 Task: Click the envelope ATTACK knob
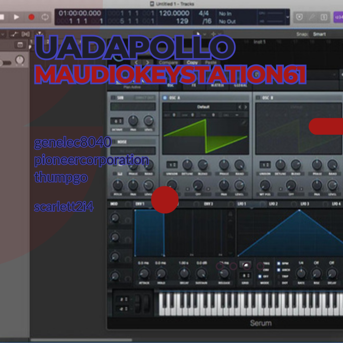click(144, 273)
